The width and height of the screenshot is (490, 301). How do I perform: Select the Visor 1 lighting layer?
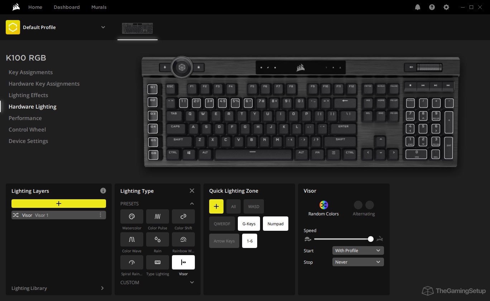[x=59, y=215]
